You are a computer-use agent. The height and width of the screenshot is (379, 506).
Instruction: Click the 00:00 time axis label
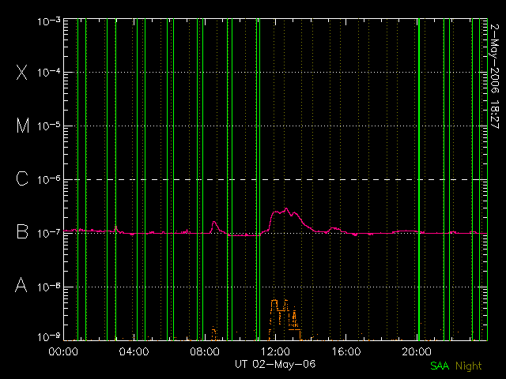tap(63, 351)
